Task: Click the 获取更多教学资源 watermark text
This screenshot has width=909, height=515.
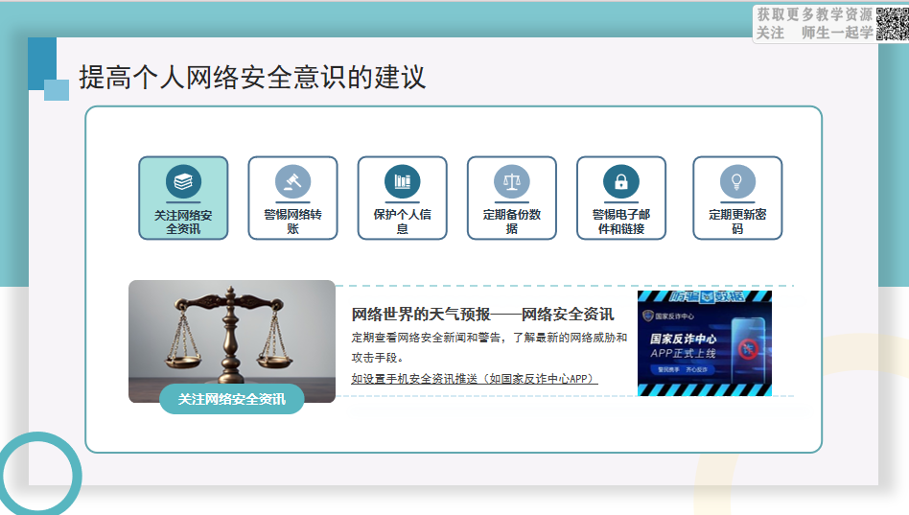Action: [814, 14]
